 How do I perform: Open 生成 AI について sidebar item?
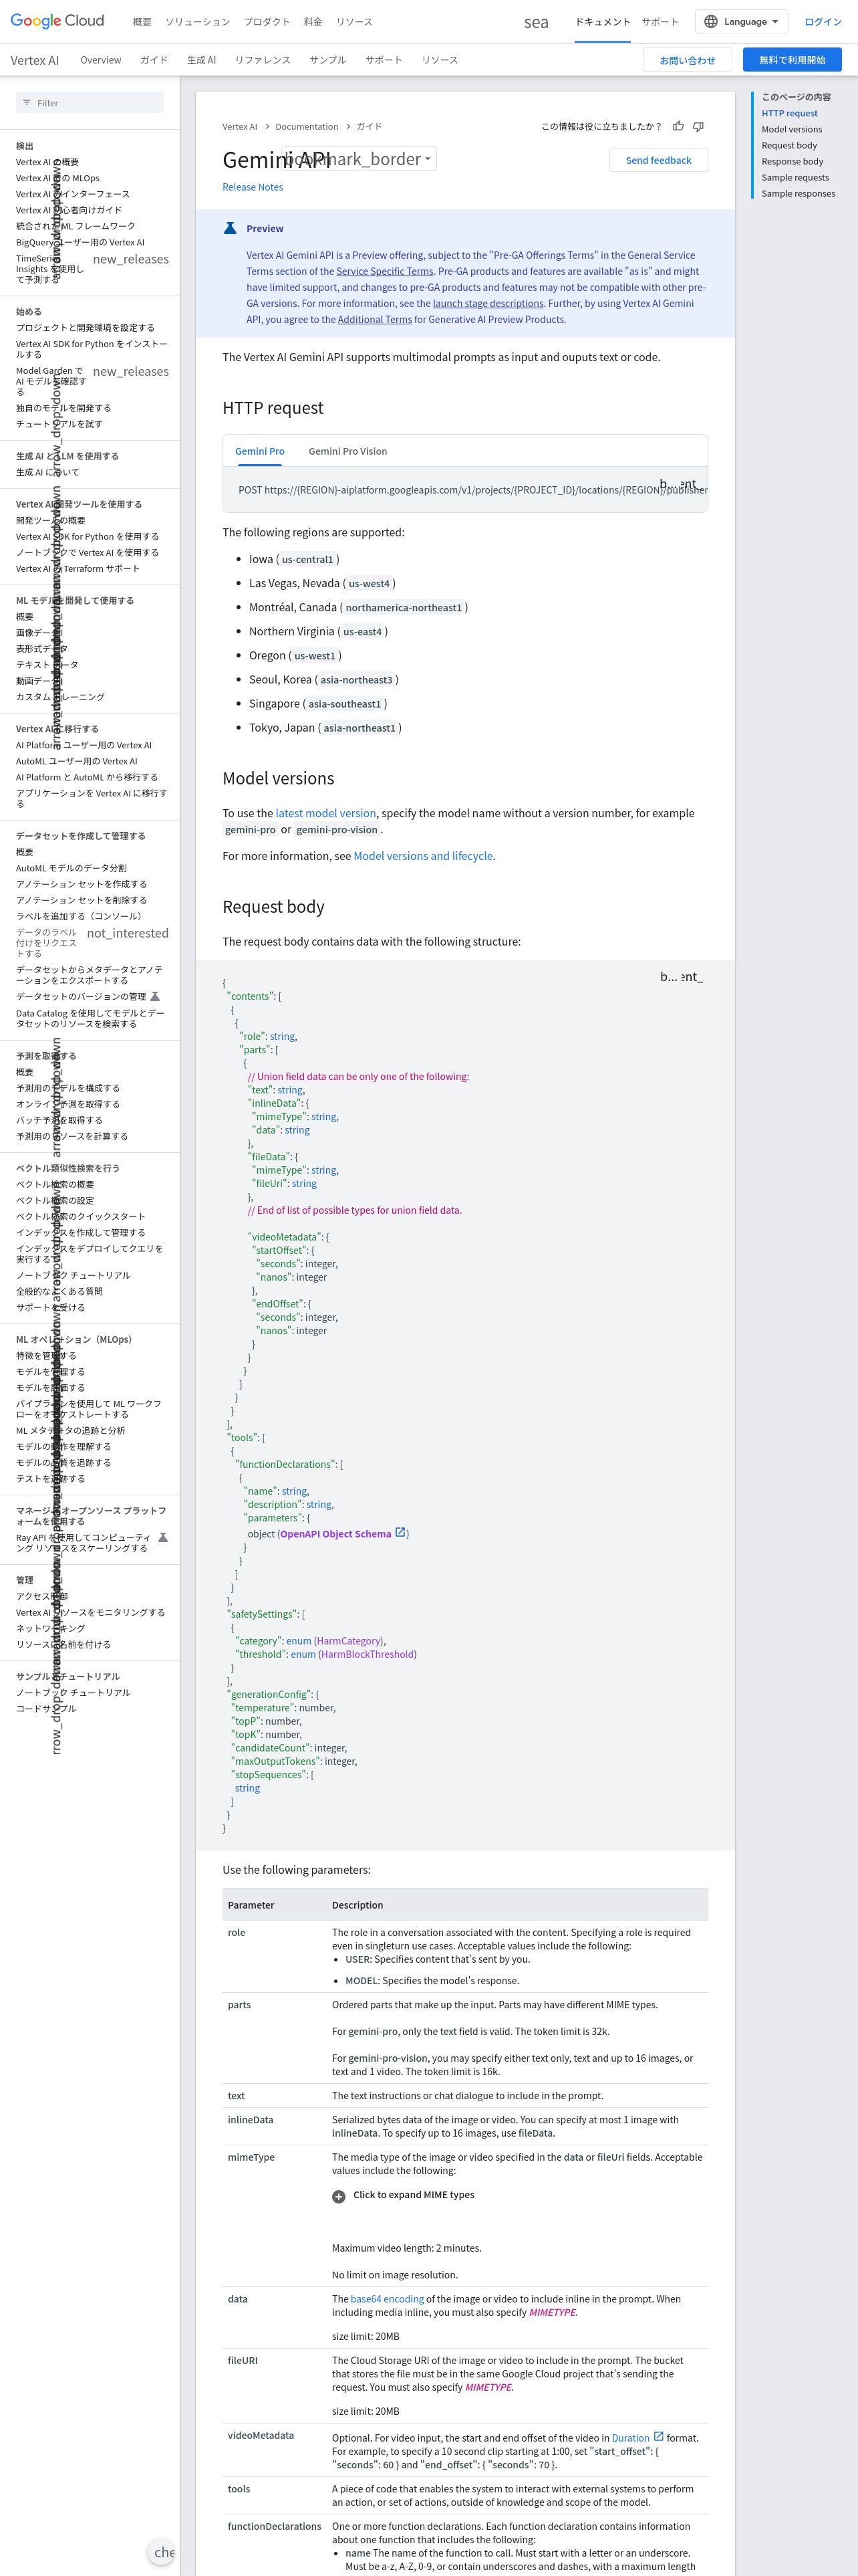pyautogui.click(x=47, y=472)
